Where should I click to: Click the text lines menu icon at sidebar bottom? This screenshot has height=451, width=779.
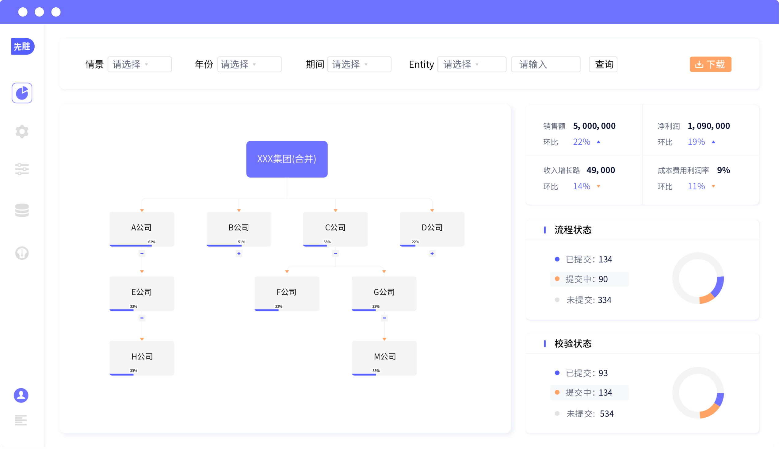pos(21,420)
